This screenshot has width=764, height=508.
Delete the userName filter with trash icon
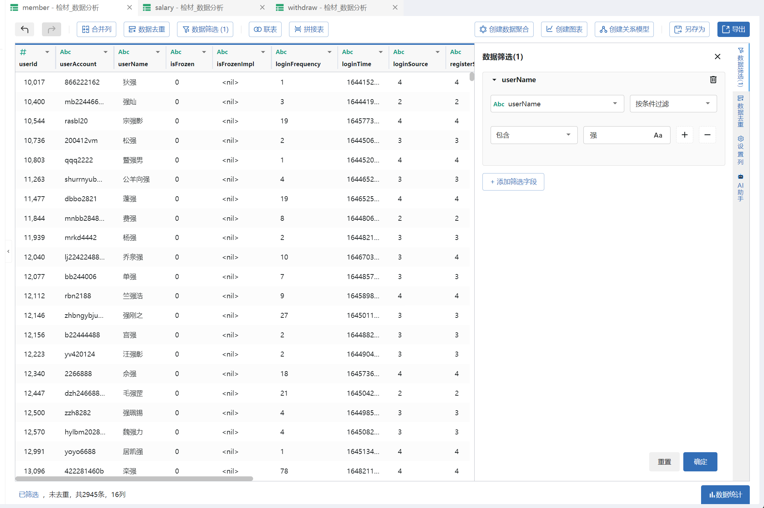pos(713,80)
